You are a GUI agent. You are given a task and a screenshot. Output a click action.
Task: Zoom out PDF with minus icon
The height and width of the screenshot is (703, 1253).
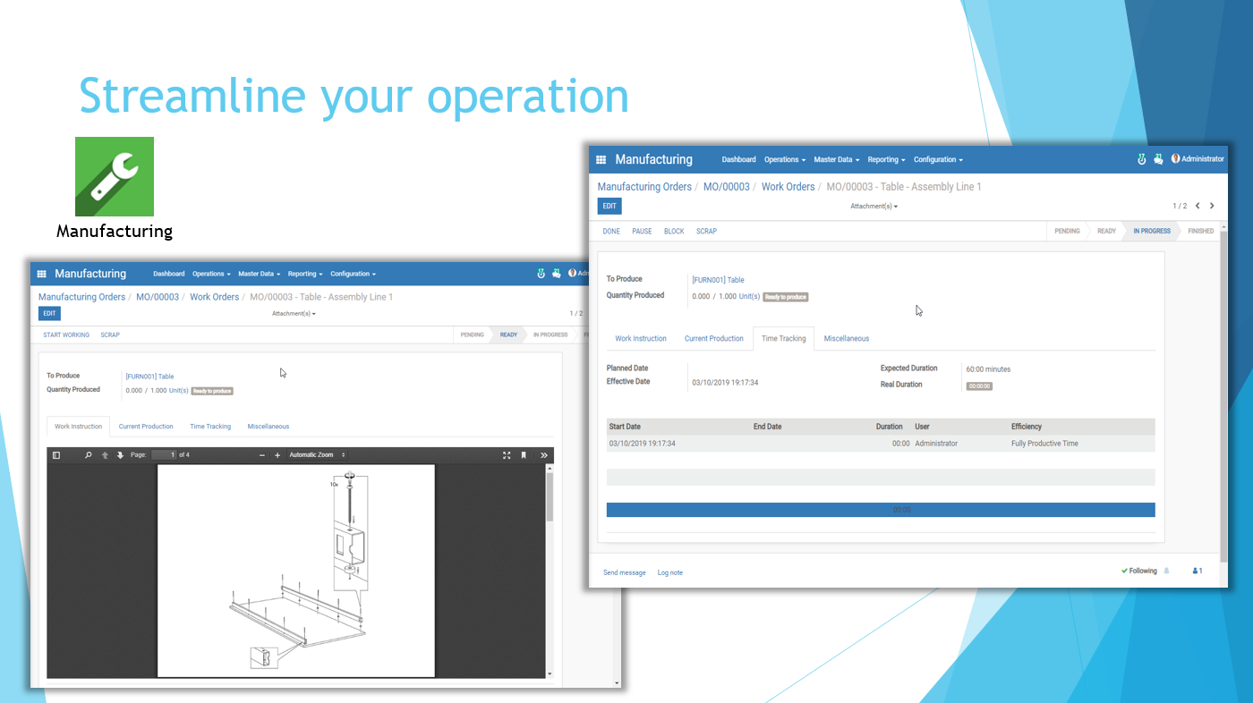pos(262,455)
